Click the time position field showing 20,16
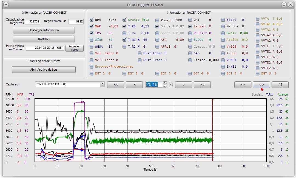This screenshot has height=178, width=296. coord(154,84)
